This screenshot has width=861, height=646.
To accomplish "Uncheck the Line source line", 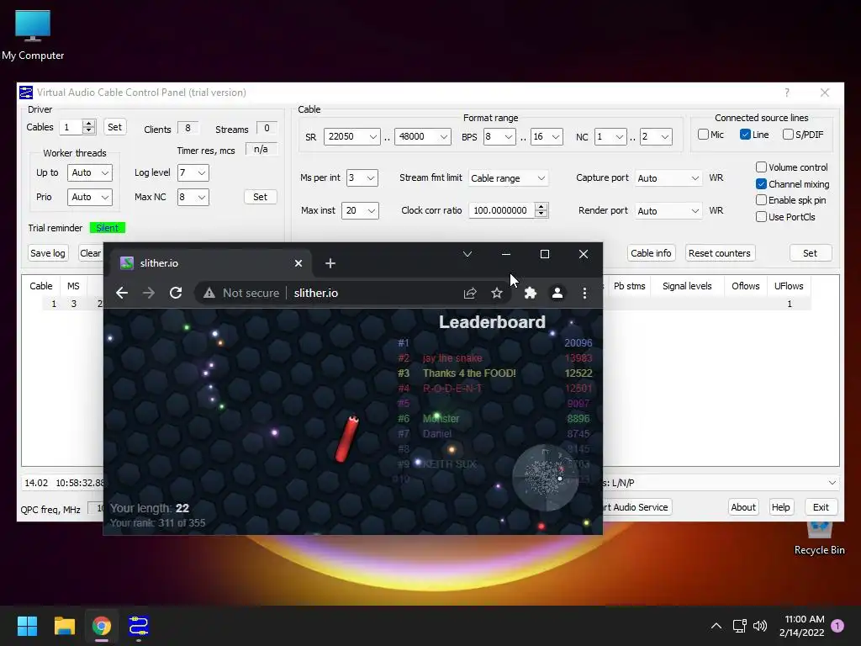I will tap(745, 134).
